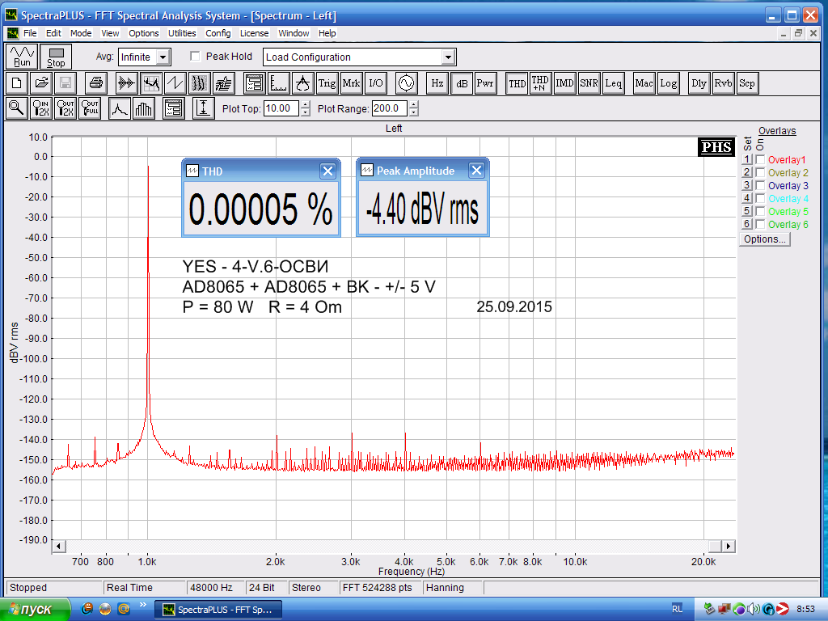Enable the Peak Hold checkbox

pyautogui.click(x=195, y=57)
